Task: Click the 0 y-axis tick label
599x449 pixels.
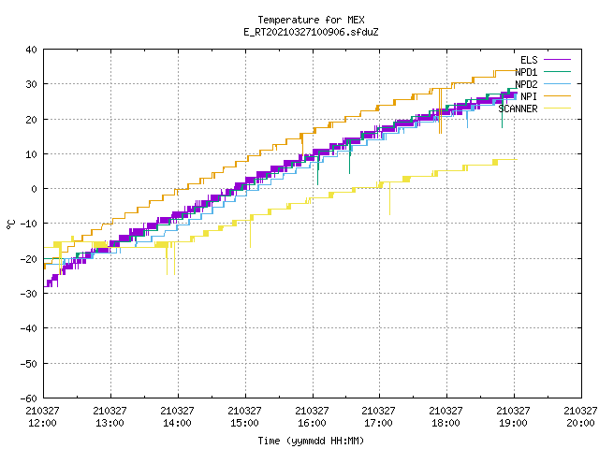Action: tap(35, 189)
